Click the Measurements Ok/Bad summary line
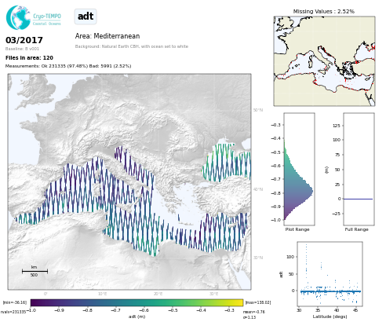This screenshot has height=322, width=386. point(68,66)
